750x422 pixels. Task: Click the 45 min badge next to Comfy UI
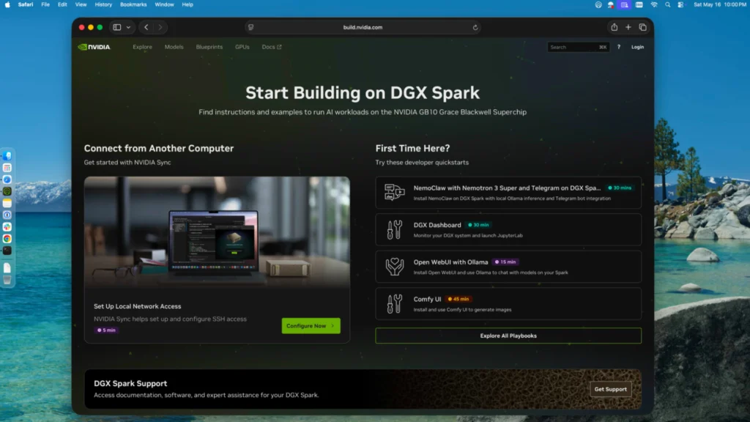458,299
